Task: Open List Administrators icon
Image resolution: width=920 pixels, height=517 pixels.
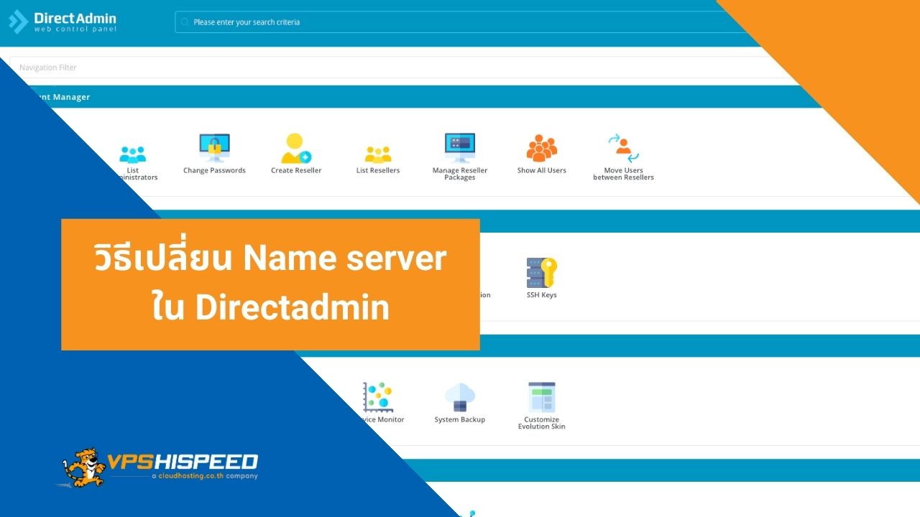Action: coord(133,154)
